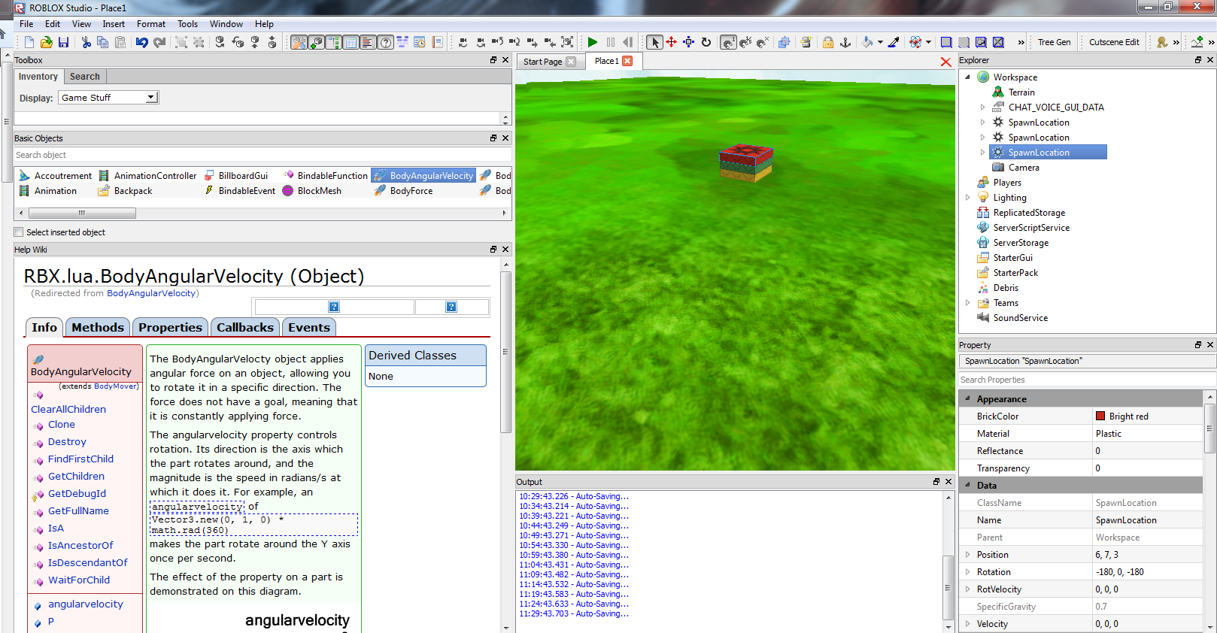The image size is (1217, 633).
Task: Switch to Toolbox Search tab
Action: pos(84,77)
